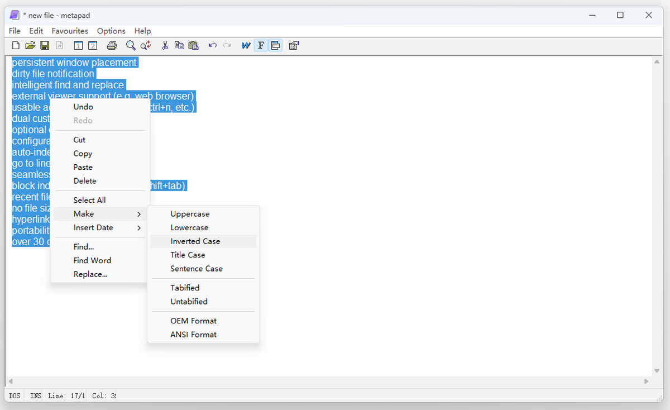Image resolution: width=670 pixels, height=410 pixels.
Task: Save the file with the floppy disk icon
Action: [x=45, y=46]
